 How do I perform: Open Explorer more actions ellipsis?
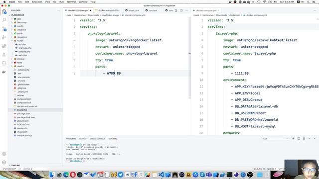click(59, 10)
